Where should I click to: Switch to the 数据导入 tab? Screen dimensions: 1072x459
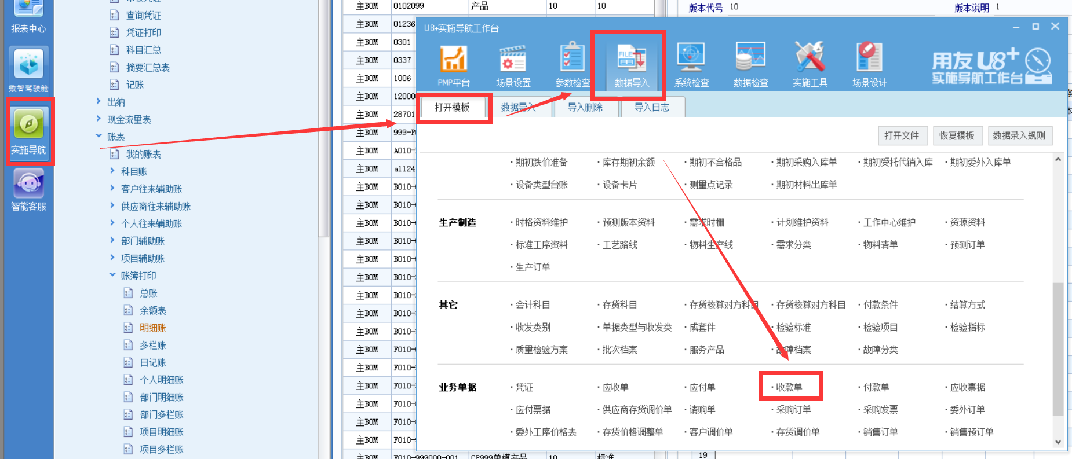(519, 107)
